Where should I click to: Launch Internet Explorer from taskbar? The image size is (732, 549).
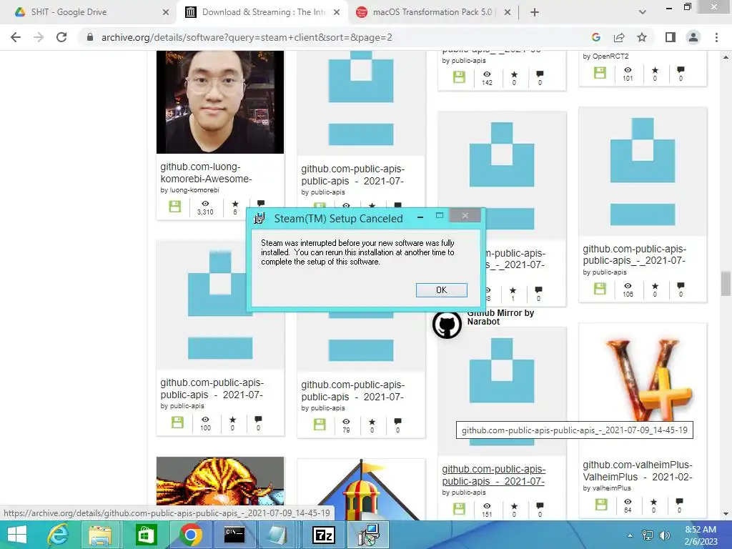(58, 535)
